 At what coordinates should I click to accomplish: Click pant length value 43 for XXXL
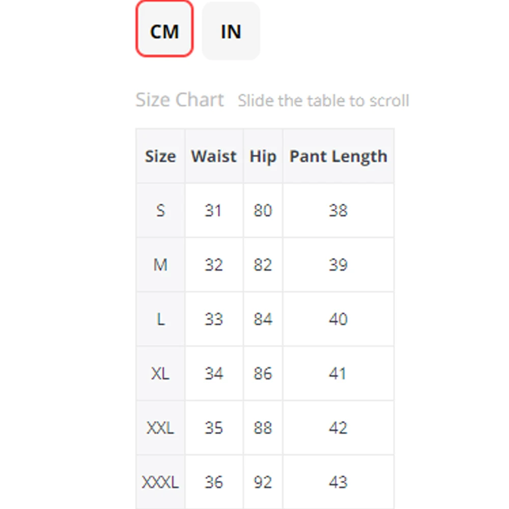point(338,482)
